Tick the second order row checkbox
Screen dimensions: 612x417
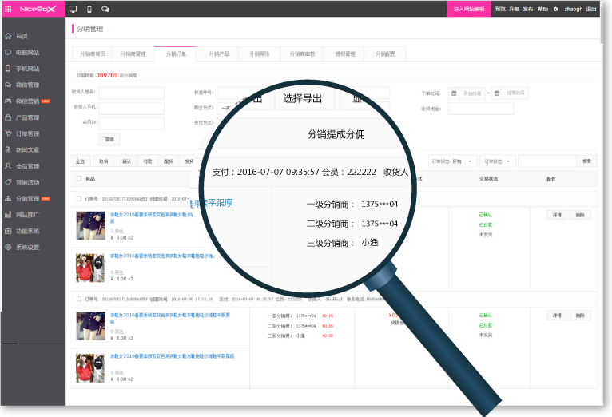click(x=78, y=300)
